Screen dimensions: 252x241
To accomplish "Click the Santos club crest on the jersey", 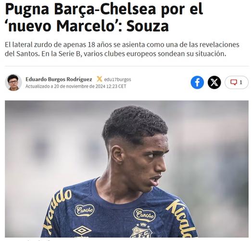I will pyautogui.click(x=142, y=231).
